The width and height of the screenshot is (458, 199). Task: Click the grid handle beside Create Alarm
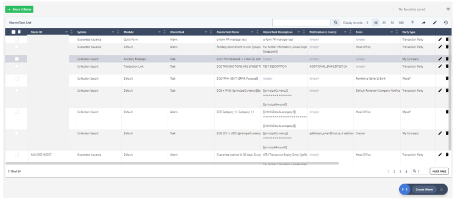[x=442, y=189]
